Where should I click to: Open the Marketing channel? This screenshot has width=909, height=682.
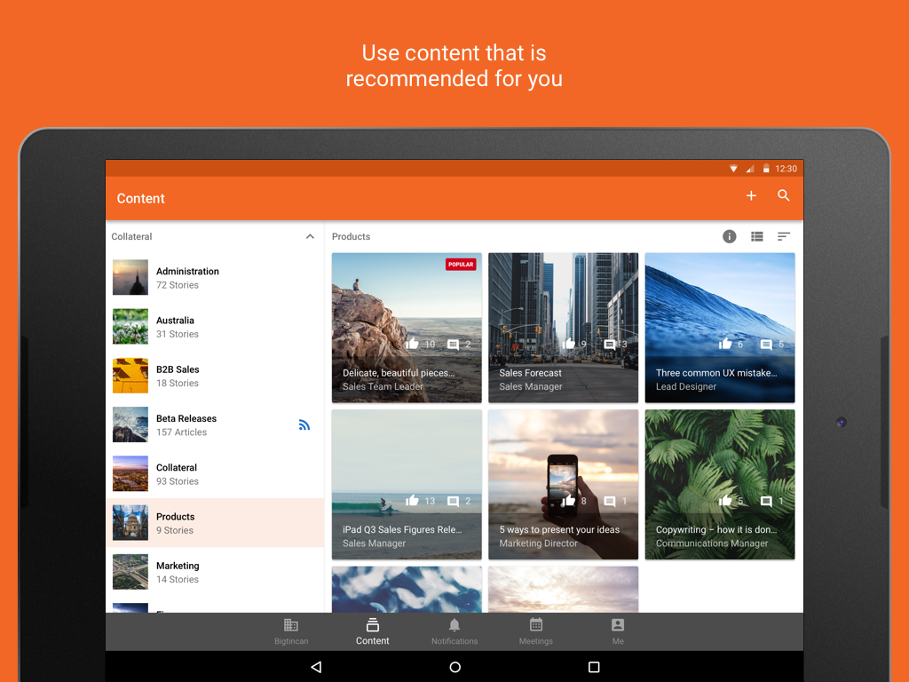pyautogui.click(x=215, y=572)
